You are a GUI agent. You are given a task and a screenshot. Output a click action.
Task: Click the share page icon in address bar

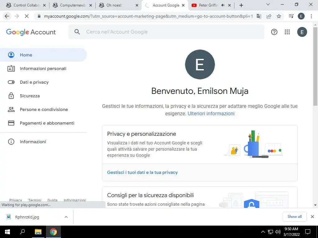coord(269,16)
